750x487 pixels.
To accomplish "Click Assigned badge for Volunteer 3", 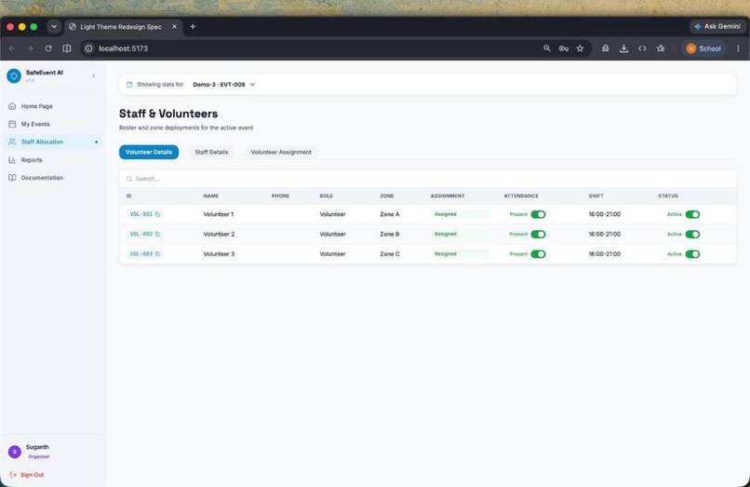I will [461, 254].
